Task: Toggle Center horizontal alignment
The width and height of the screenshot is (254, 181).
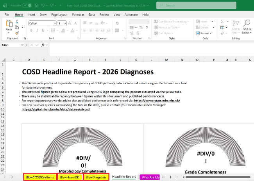Action: coord(91,30)
